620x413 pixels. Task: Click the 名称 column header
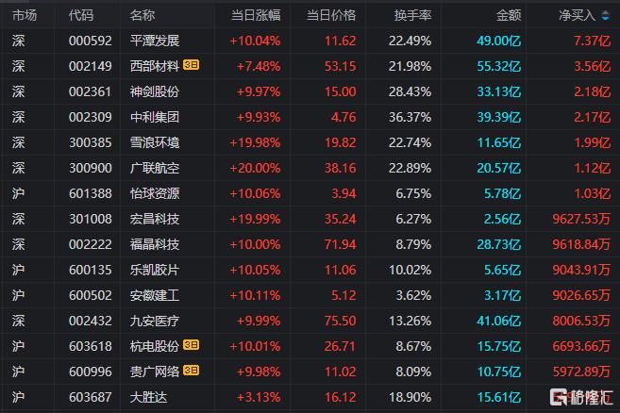point(142,15)
